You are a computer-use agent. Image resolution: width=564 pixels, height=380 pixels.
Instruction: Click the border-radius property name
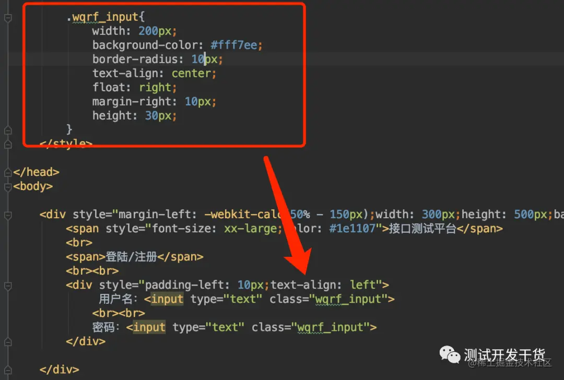pyautogui.click(x=135, y=59)
